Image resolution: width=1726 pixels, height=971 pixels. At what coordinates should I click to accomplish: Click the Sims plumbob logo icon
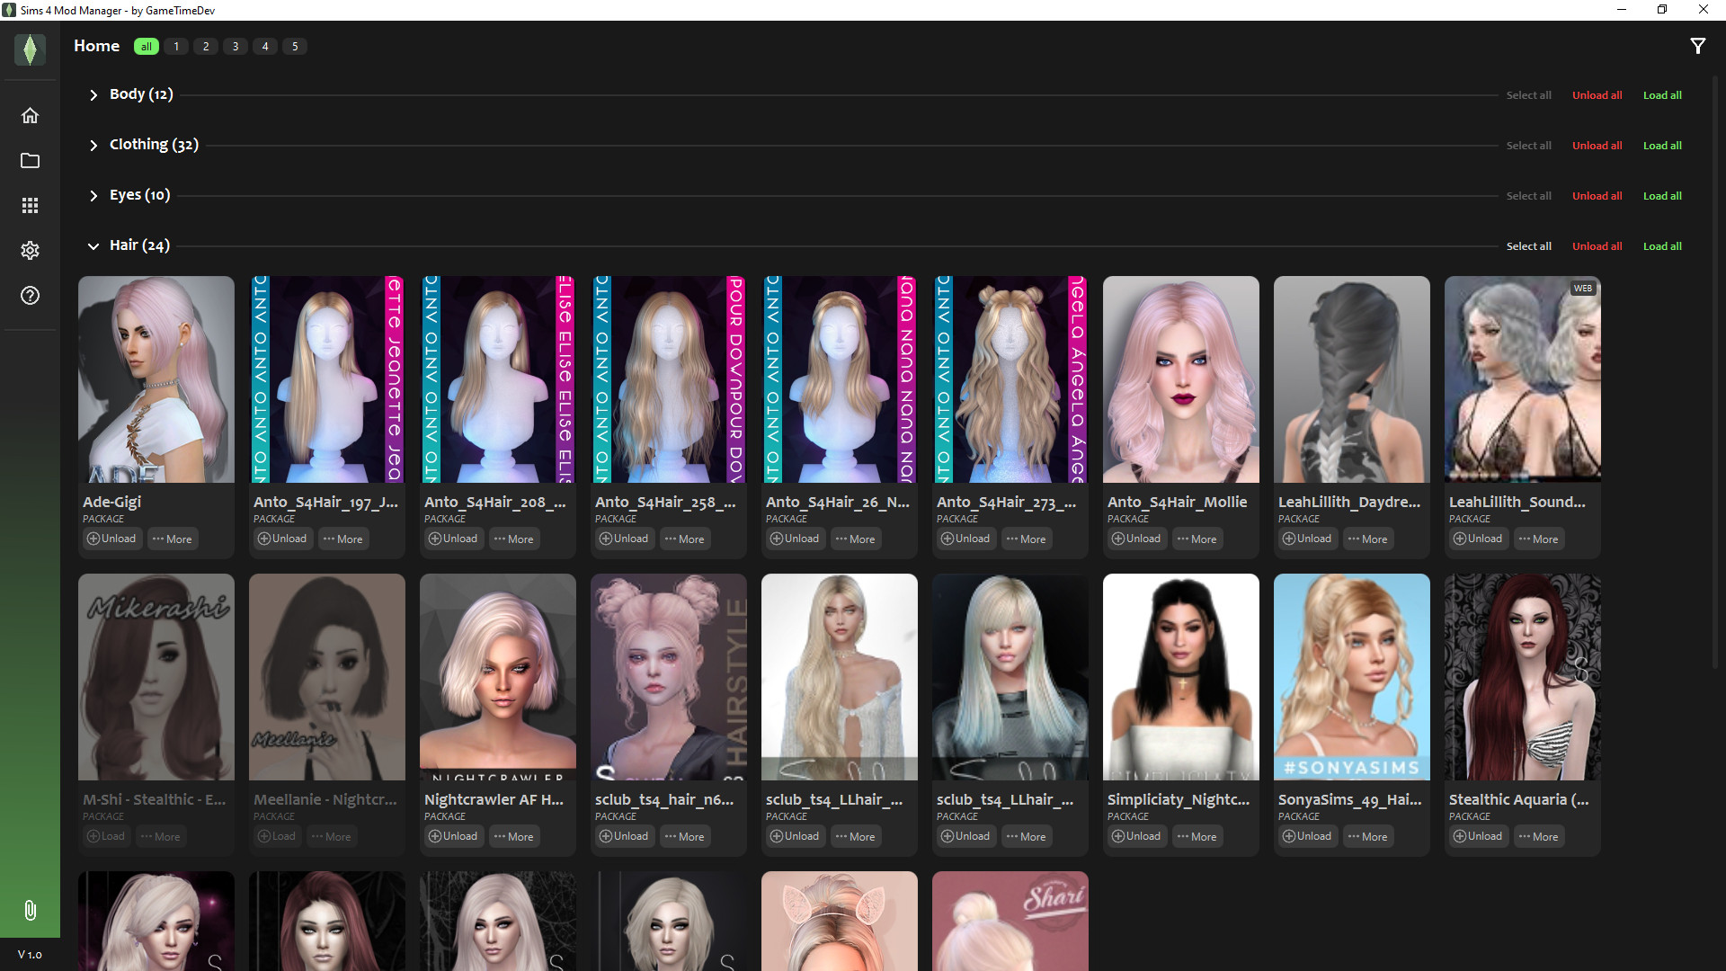pyautogui.click(x=30, y=49)
